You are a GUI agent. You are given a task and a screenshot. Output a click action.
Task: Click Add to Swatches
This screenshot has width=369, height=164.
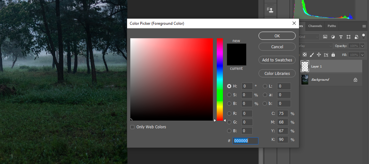click(x=277, y=60)
